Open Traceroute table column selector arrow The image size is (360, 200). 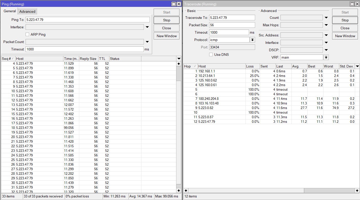pyautogui.click(x=357, y=66)
